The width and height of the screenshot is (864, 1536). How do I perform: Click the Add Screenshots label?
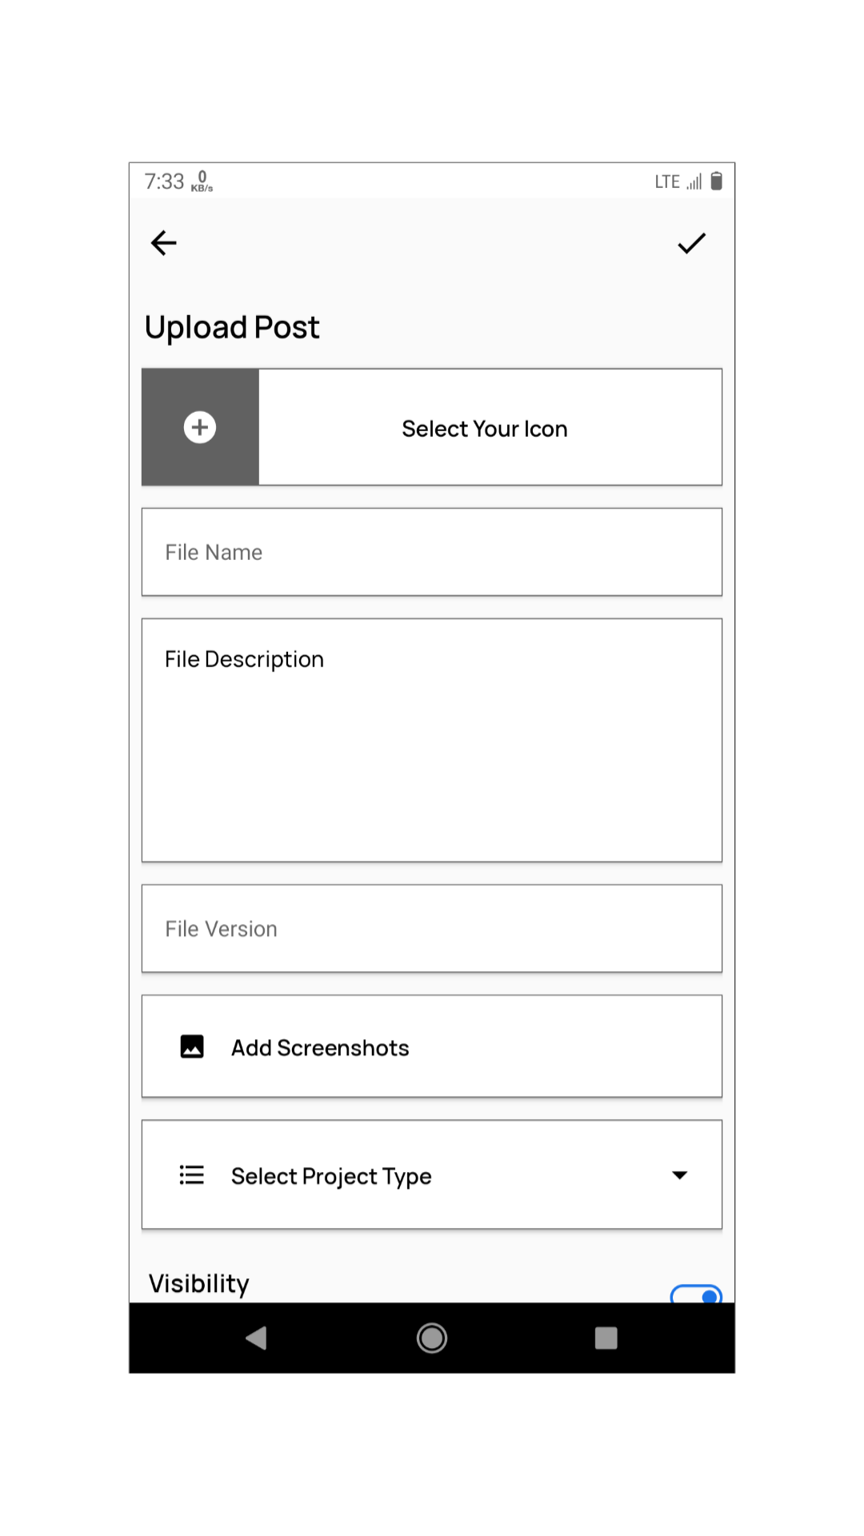click(320, 1048)
